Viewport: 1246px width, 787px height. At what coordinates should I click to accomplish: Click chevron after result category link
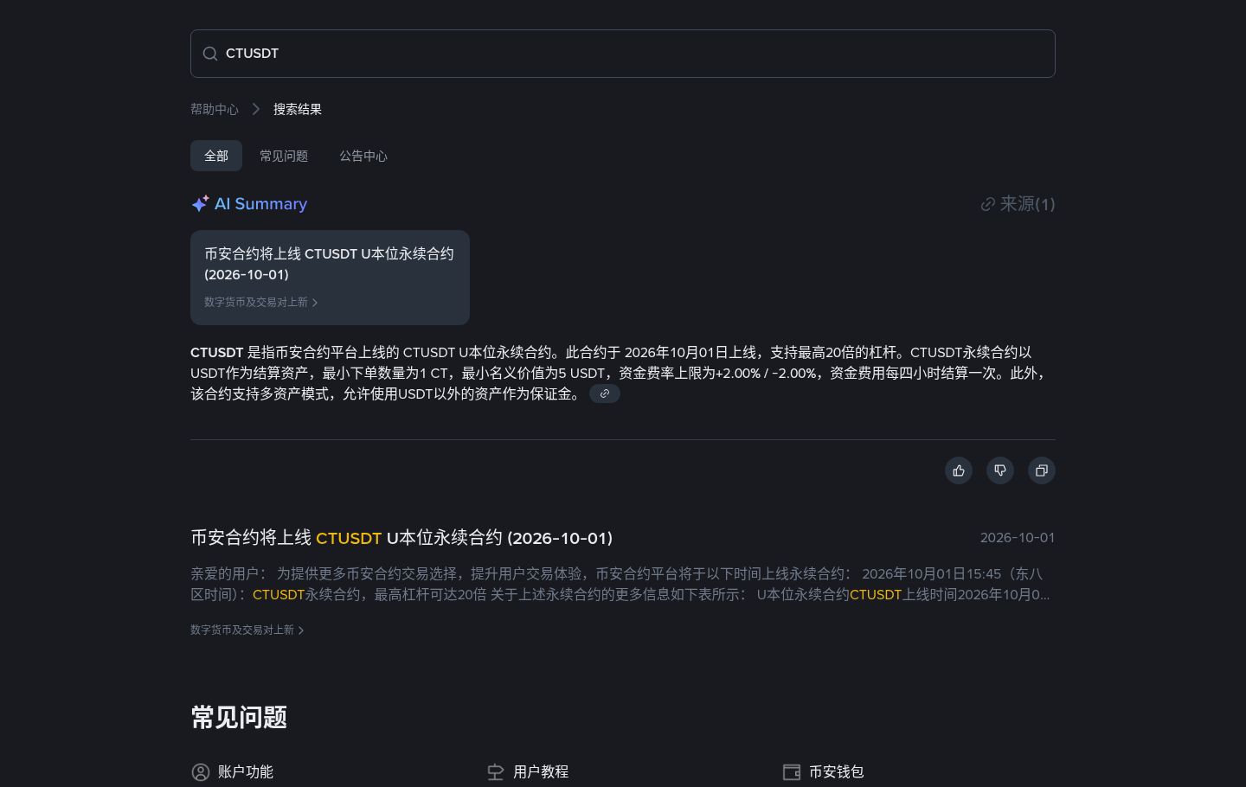point(301,630)
